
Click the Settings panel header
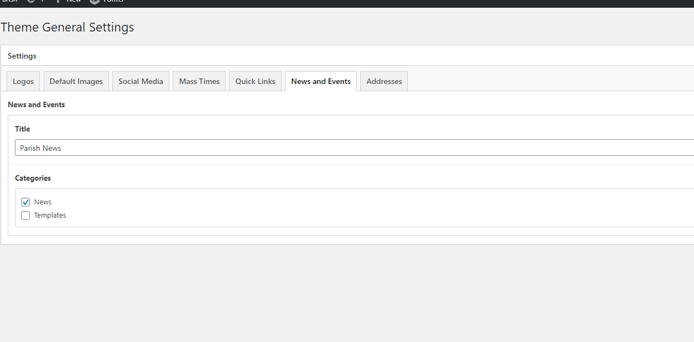[22, 56]
